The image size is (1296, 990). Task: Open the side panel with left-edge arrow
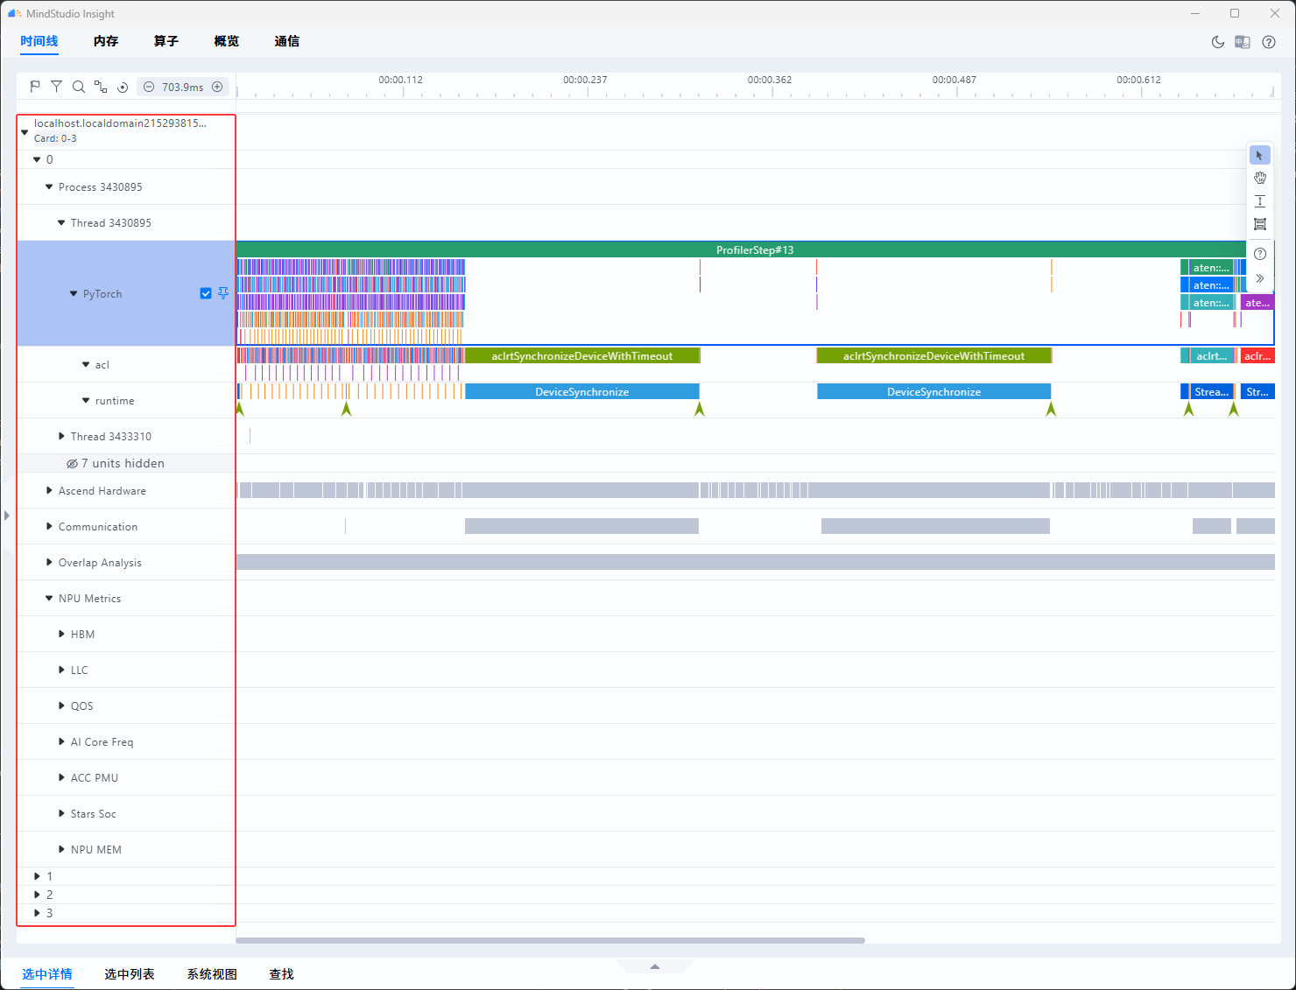point(6,516)
